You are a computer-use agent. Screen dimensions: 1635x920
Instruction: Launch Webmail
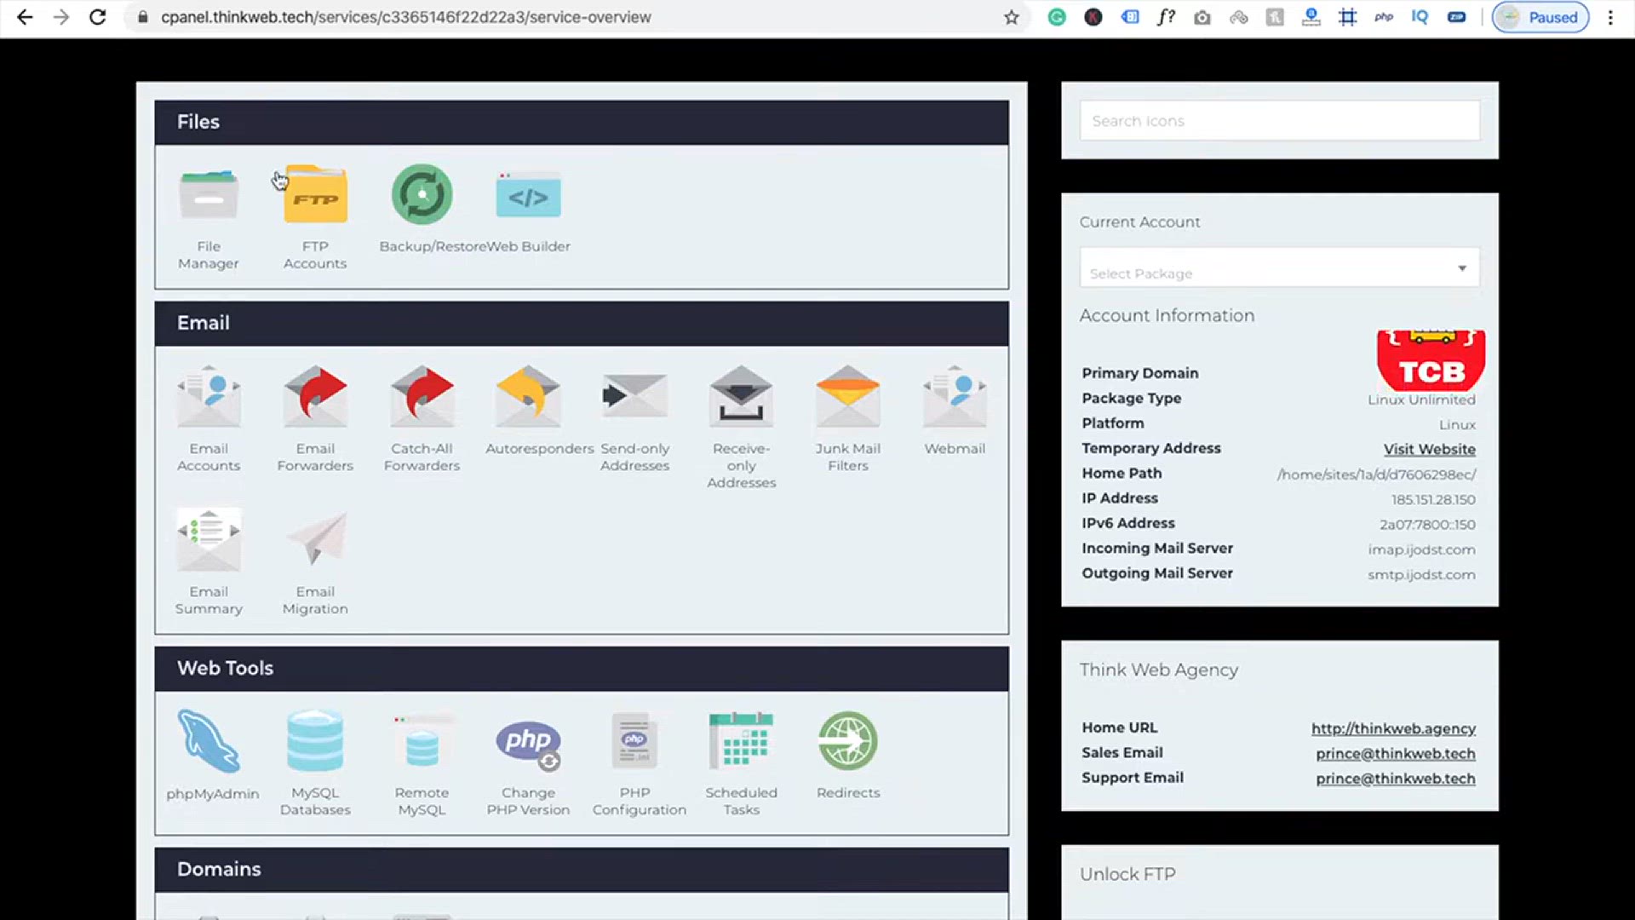(x=954, y=398)
